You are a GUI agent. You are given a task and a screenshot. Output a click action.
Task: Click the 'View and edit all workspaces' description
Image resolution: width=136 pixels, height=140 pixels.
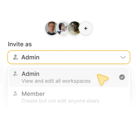(x=56, y=81)
